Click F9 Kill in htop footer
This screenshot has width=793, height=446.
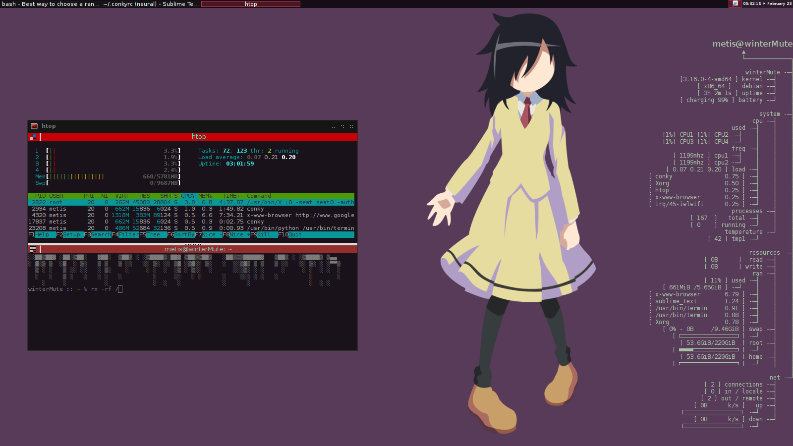pyautogui.click(x=264, y=234)
